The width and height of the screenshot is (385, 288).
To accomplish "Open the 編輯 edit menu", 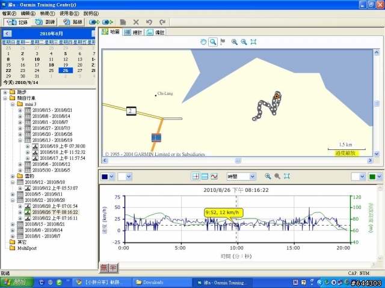I will coord(28,13).
